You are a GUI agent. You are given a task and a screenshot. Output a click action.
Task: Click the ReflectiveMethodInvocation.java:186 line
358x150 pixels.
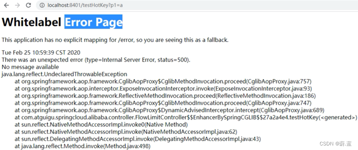(x=165, y=96)
